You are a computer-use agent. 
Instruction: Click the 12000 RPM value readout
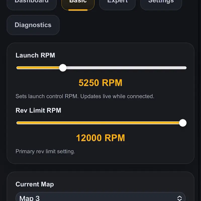click(100, 138)
